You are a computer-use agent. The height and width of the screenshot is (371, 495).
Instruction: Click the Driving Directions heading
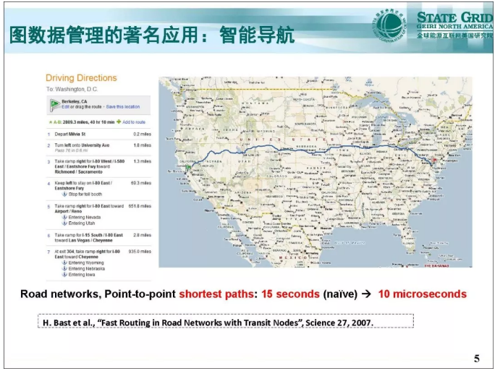pos(81,78)
